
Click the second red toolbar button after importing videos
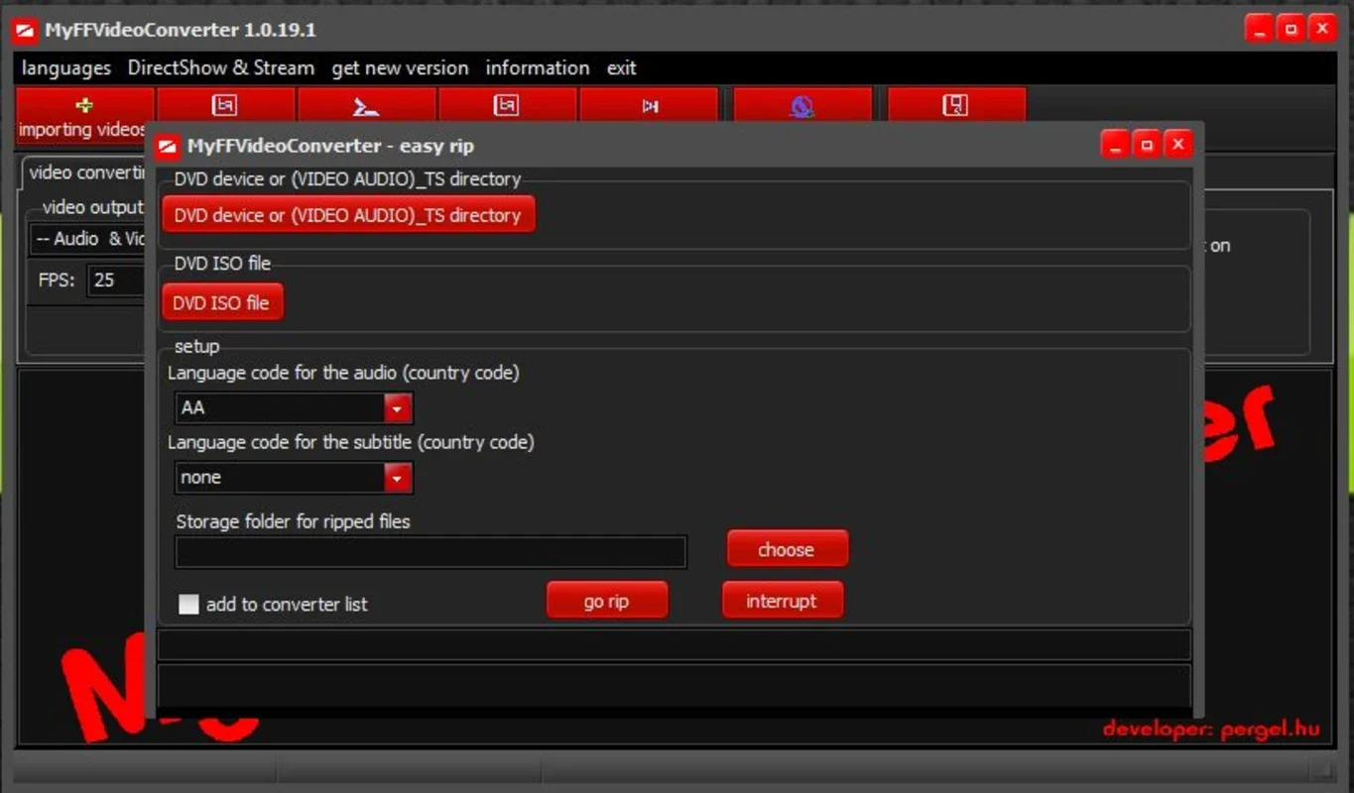pos(226,105)
